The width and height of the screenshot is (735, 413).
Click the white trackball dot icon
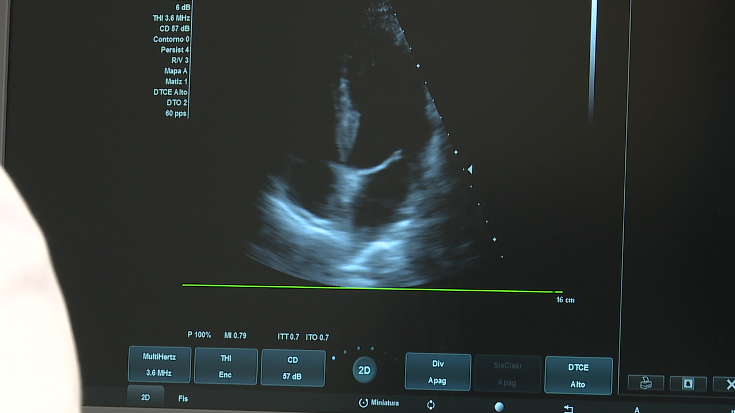coord(499,407)
